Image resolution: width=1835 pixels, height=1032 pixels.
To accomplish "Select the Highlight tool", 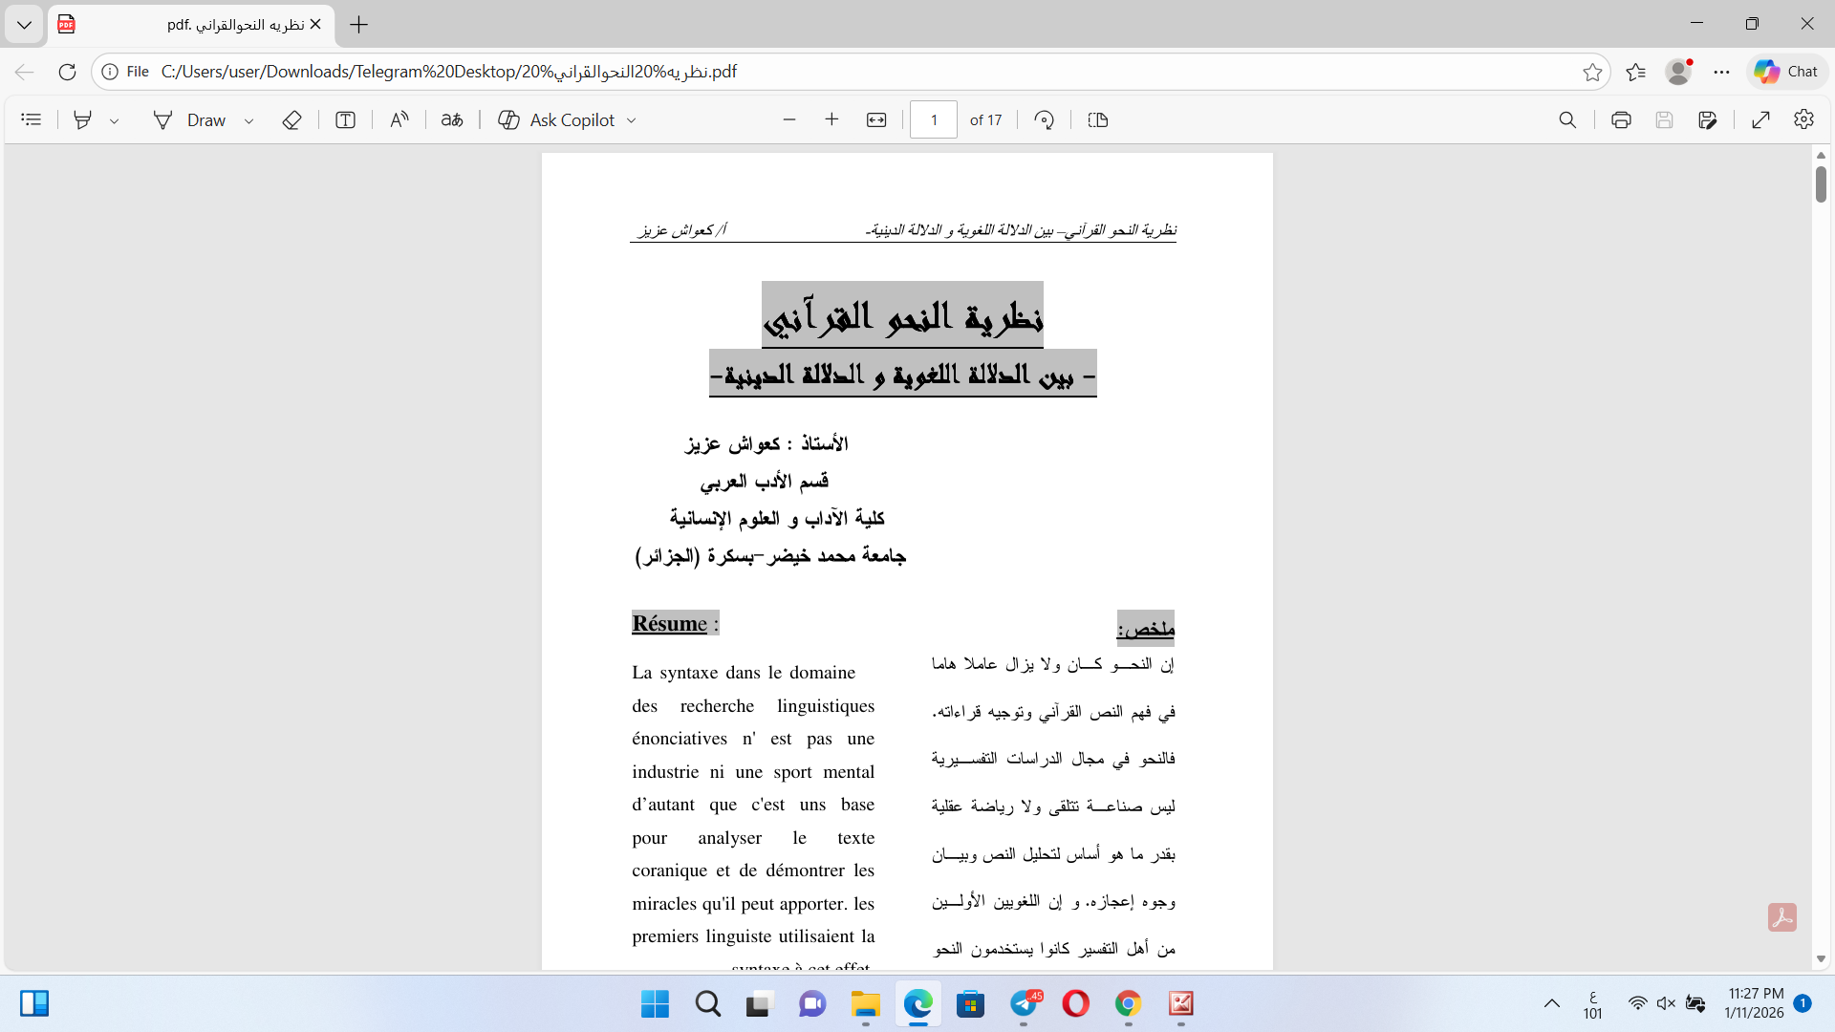I will [83, 119].
